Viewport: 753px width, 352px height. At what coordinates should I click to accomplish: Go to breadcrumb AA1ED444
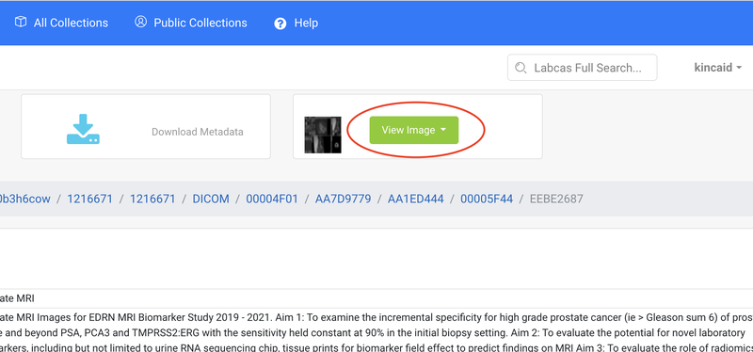[x=416, y=199]
